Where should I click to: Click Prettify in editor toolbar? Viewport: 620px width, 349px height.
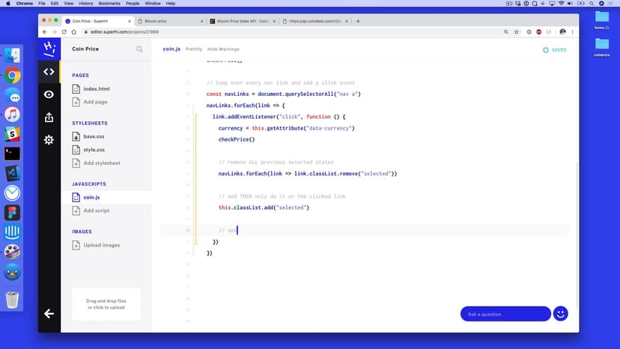194,49
